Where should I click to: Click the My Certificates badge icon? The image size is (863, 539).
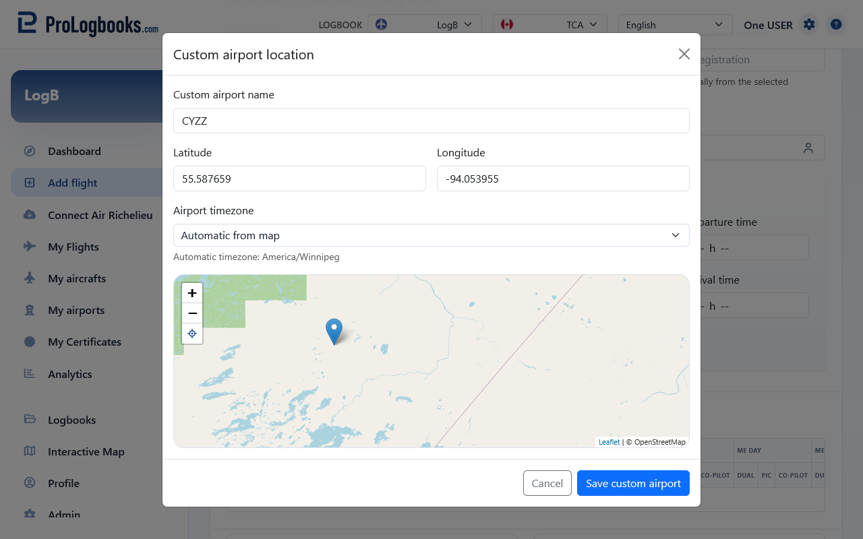pyautogui.click(x=30, y=342)
